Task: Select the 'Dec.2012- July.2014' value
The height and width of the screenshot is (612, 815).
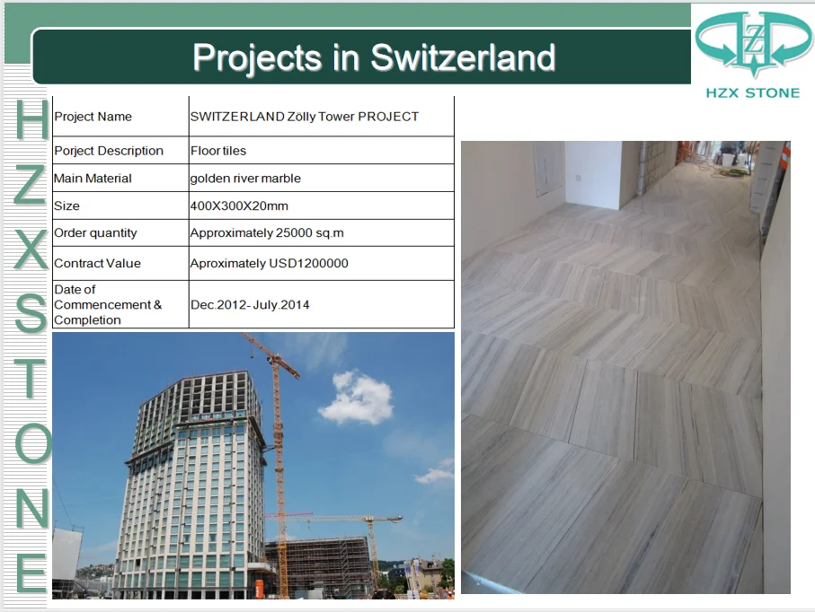Action: (x=250, y=305)
